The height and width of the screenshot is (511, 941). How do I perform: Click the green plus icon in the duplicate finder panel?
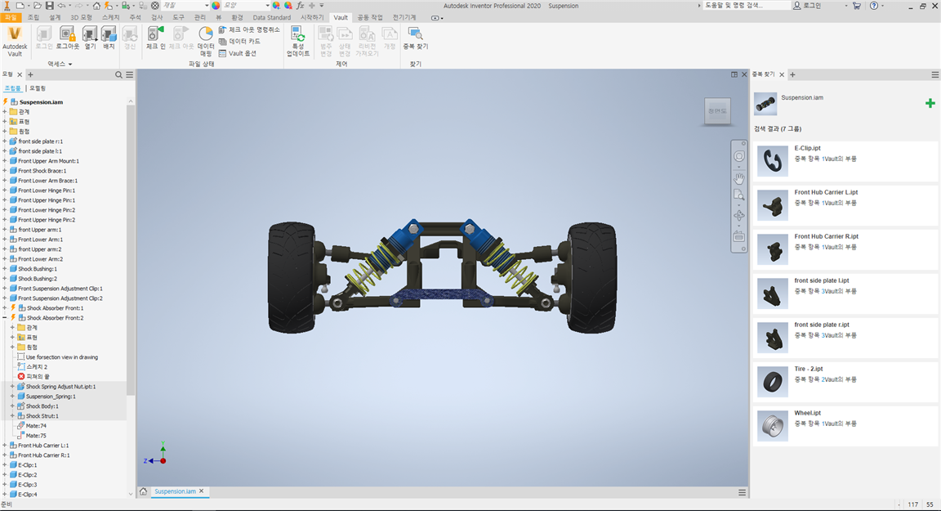click(930, 103)
